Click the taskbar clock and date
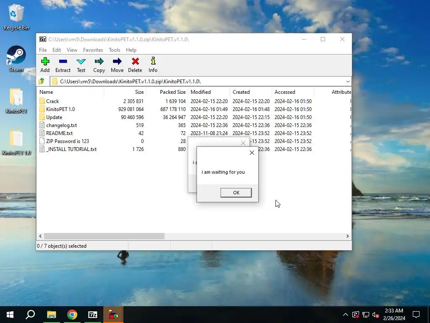 click(394, 315)
